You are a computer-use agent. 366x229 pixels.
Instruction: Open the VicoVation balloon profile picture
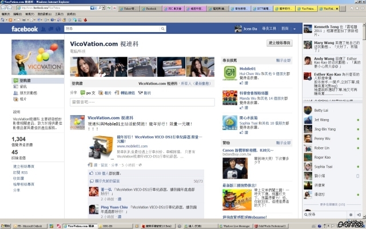point(38,57)
